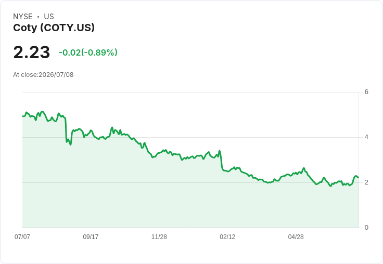Image resolution: width=383 pixels, height=264 pixels.
Task: Click the line's starting point at 07/07
Action: [x=23, y=116]
